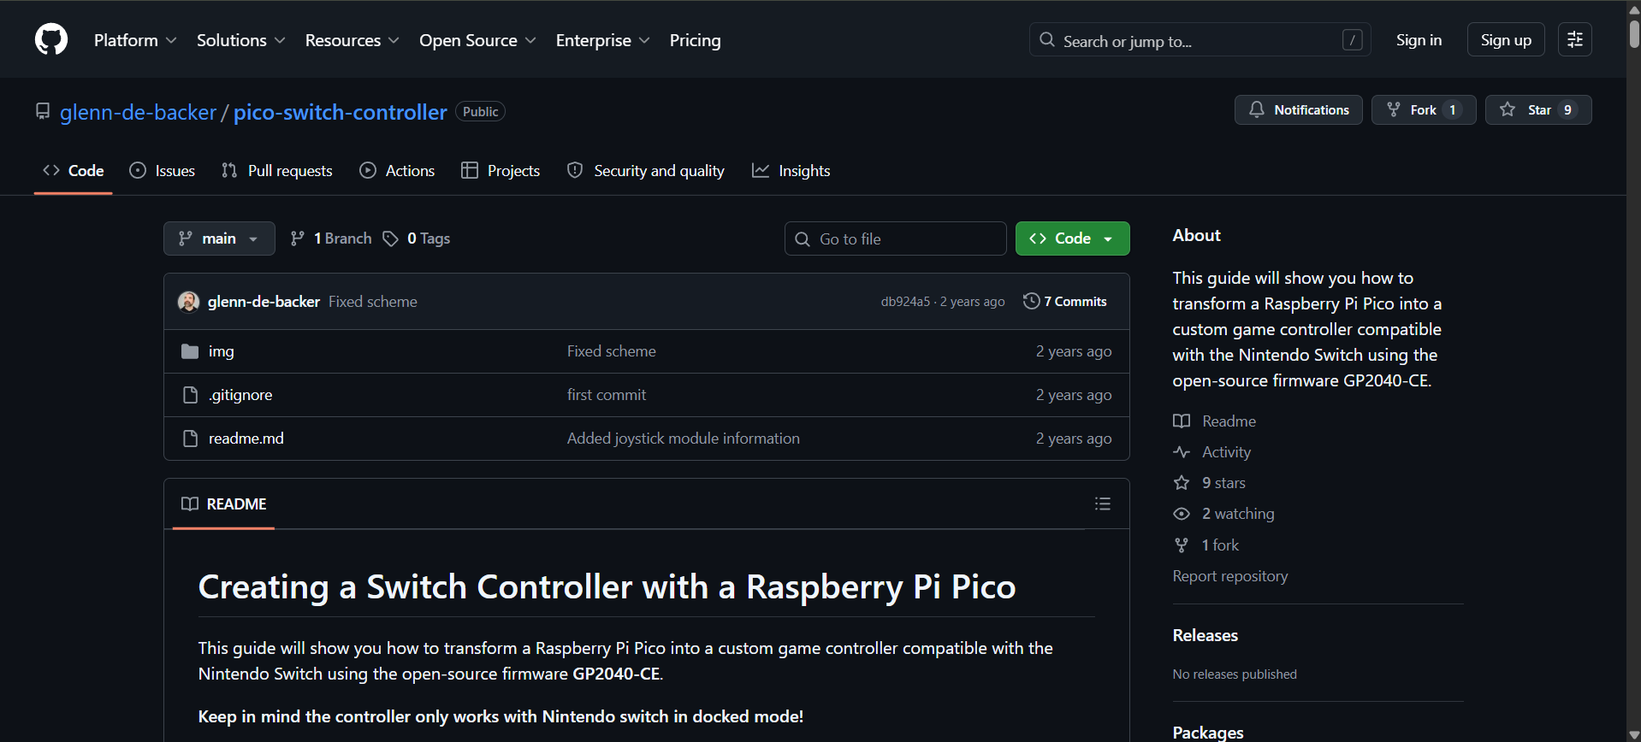1641x742 pixels.
Task: Open the Packages heading link
Action: (1208, 733)
